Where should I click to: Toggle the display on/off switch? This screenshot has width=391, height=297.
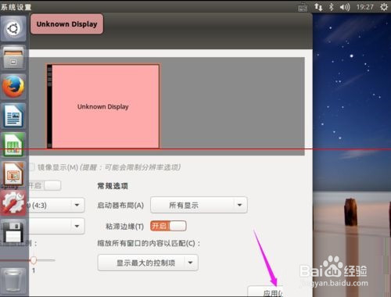click(45, 185)
